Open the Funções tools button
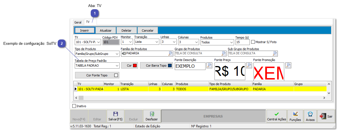Screen dimensions: 338x131 pyautogui.click(x=295, y=116)
